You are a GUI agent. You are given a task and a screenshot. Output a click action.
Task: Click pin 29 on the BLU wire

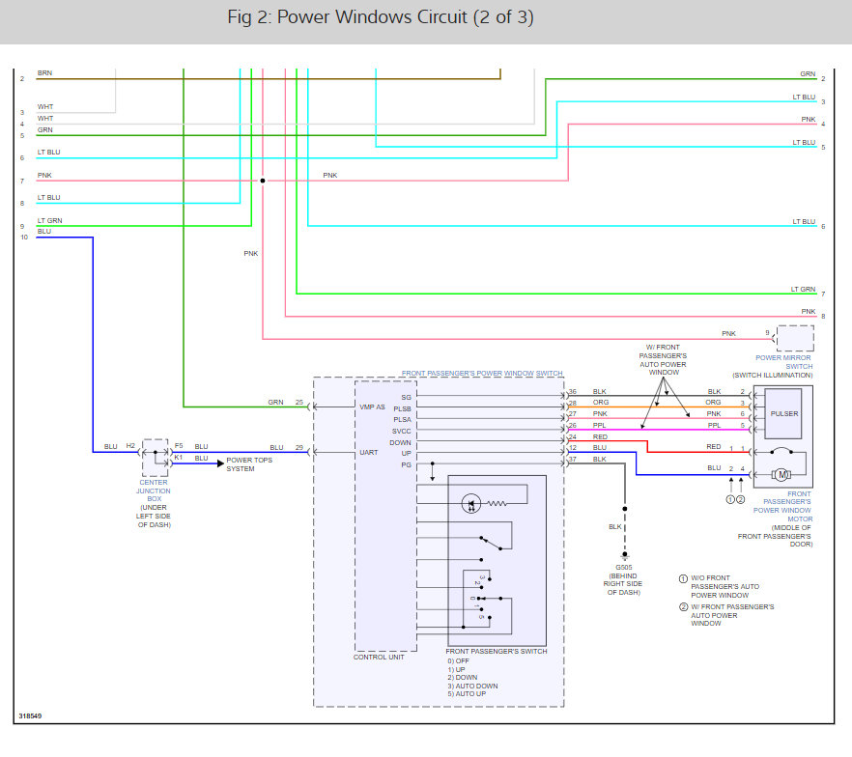coord(298,447)
